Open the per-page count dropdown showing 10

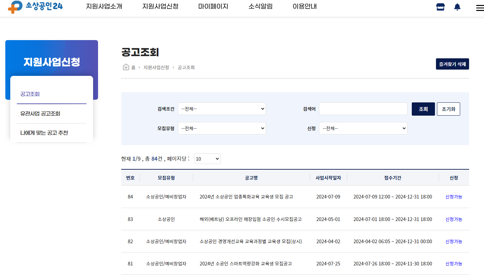click(207, 158)
